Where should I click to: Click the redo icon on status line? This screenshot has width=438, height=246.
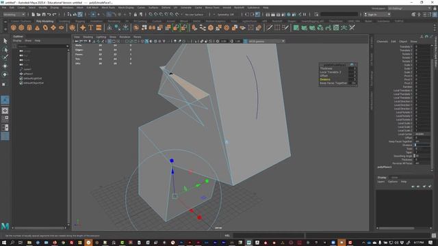(x=55, y=14)
